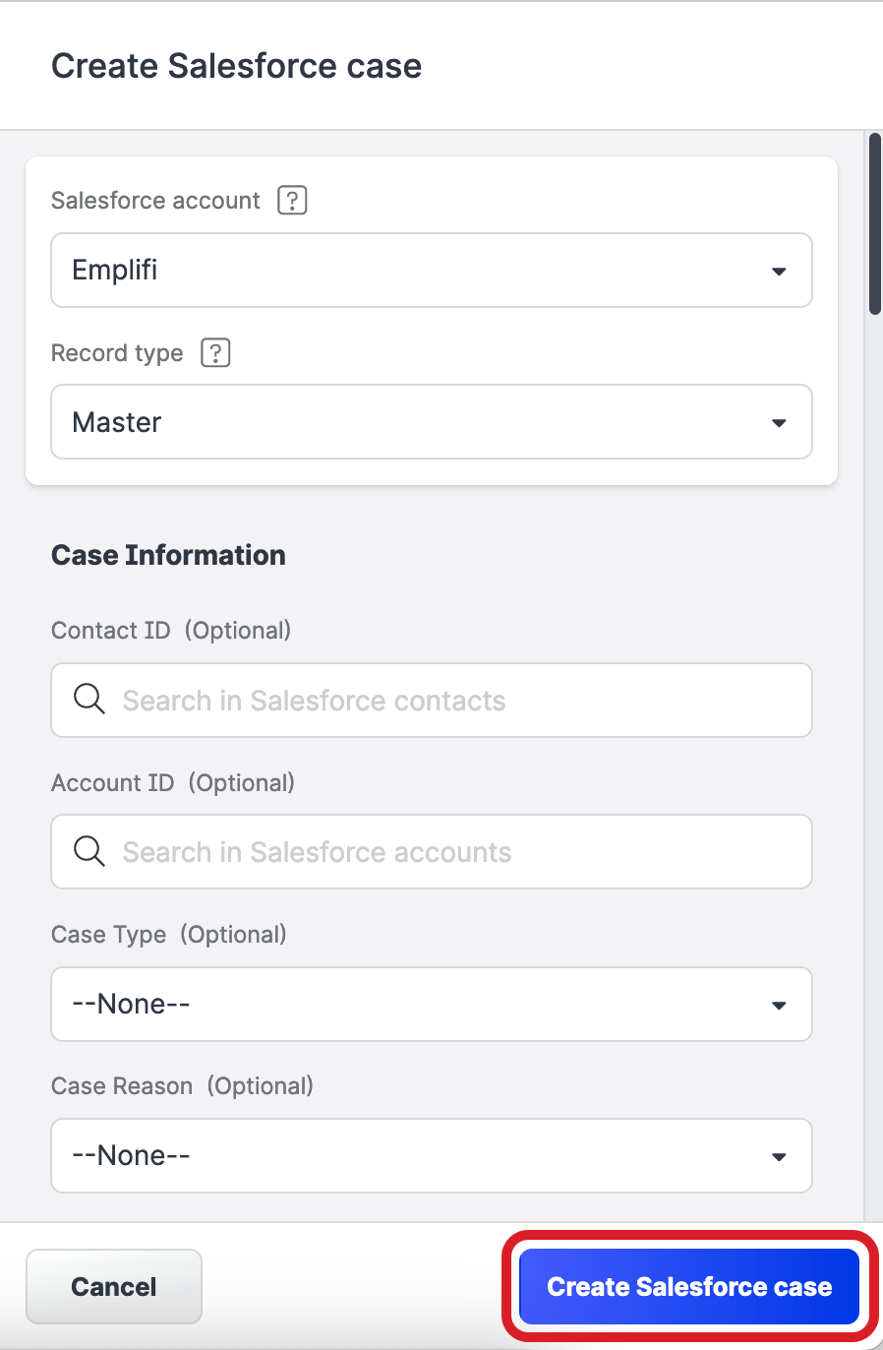Viewport: 883px width, 1350px height.
Task: Click the Cancel button
Action: click(x=113, y=1286)
